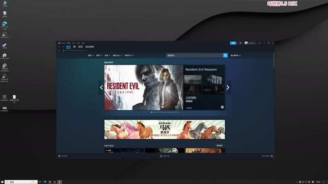Open the ALIANG profile tab
This screenshot has width=328, height=184.
click(89, 47)
